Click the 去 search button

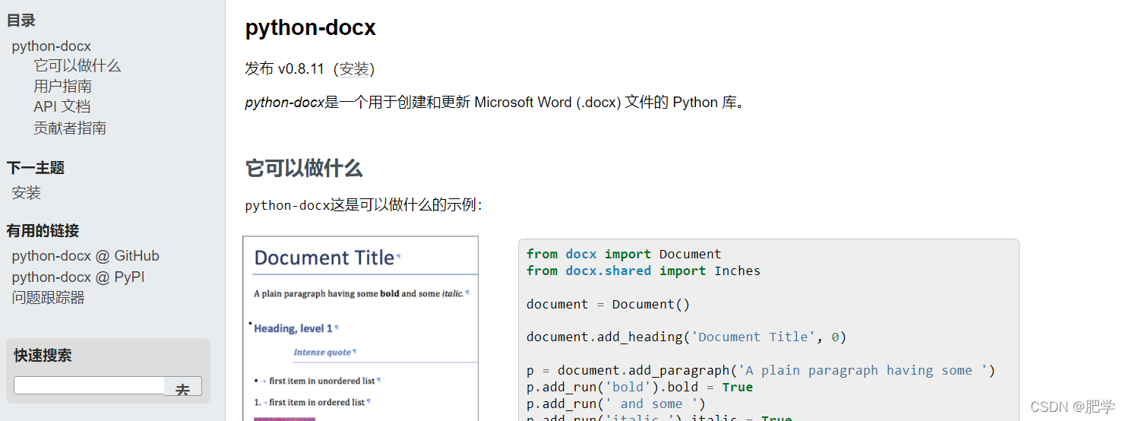pyautogui.click(x=183, y=386)
